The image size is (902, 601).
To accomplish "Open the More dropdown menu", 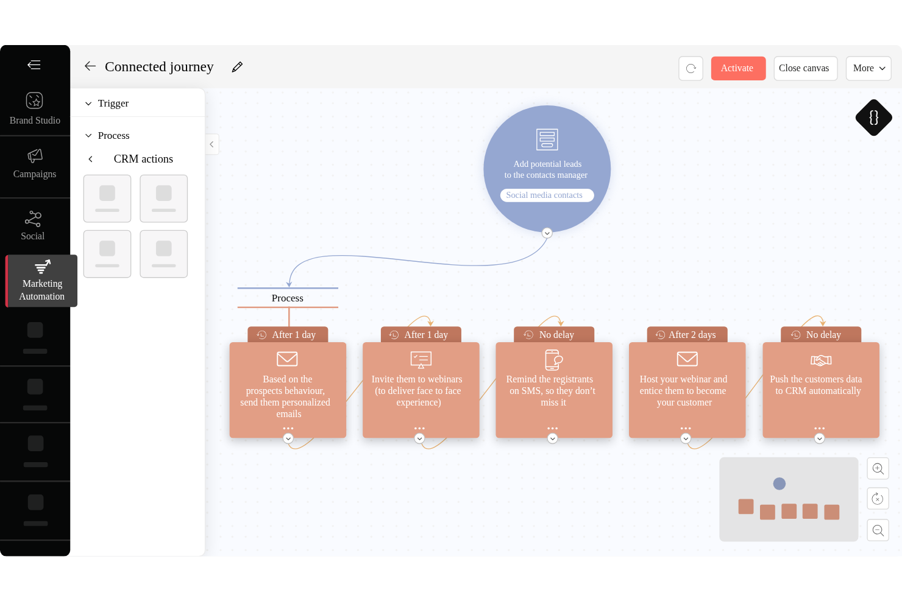I will pos(868,68).
